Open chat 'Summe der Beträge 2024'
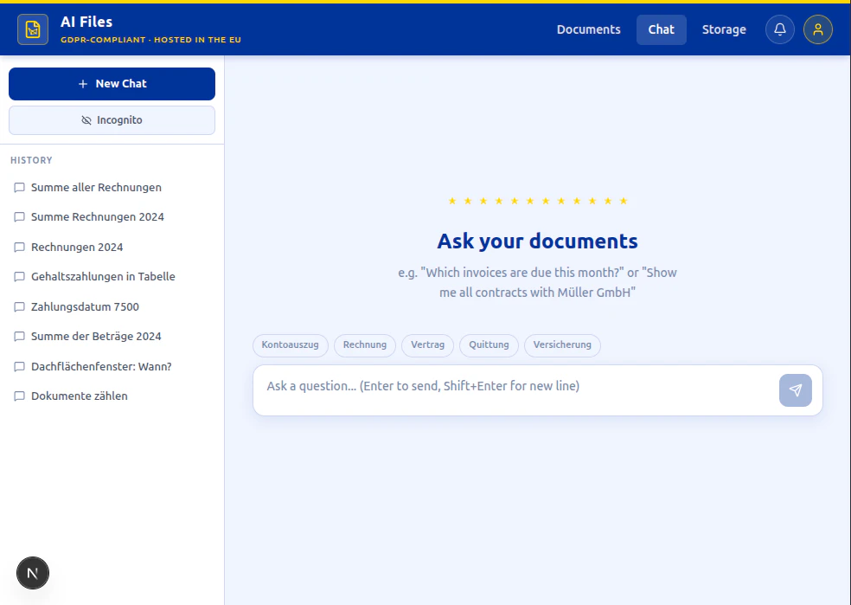Viewport: 851px width, 605px height. coord(112,336)
